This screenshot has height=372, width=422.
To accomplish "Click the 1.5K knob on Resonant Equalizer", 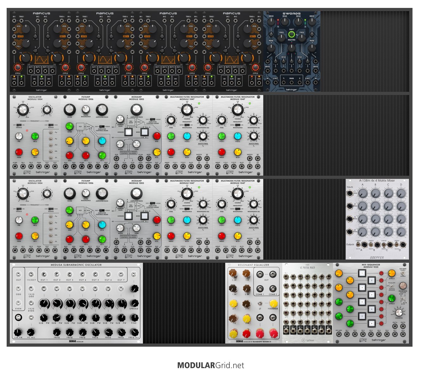I will [233, 288].
